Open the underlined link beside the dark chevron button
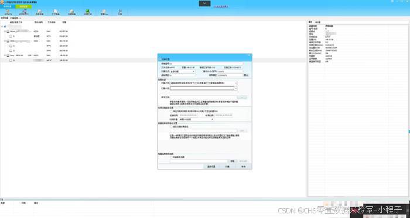 (221, 6)
